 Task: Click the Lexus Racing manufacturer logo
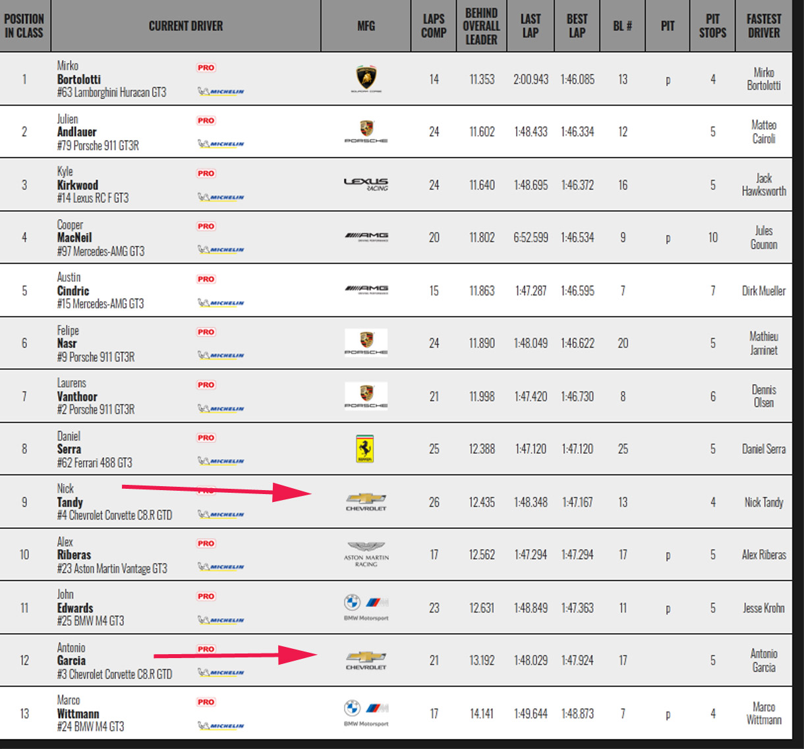[366, 184]
